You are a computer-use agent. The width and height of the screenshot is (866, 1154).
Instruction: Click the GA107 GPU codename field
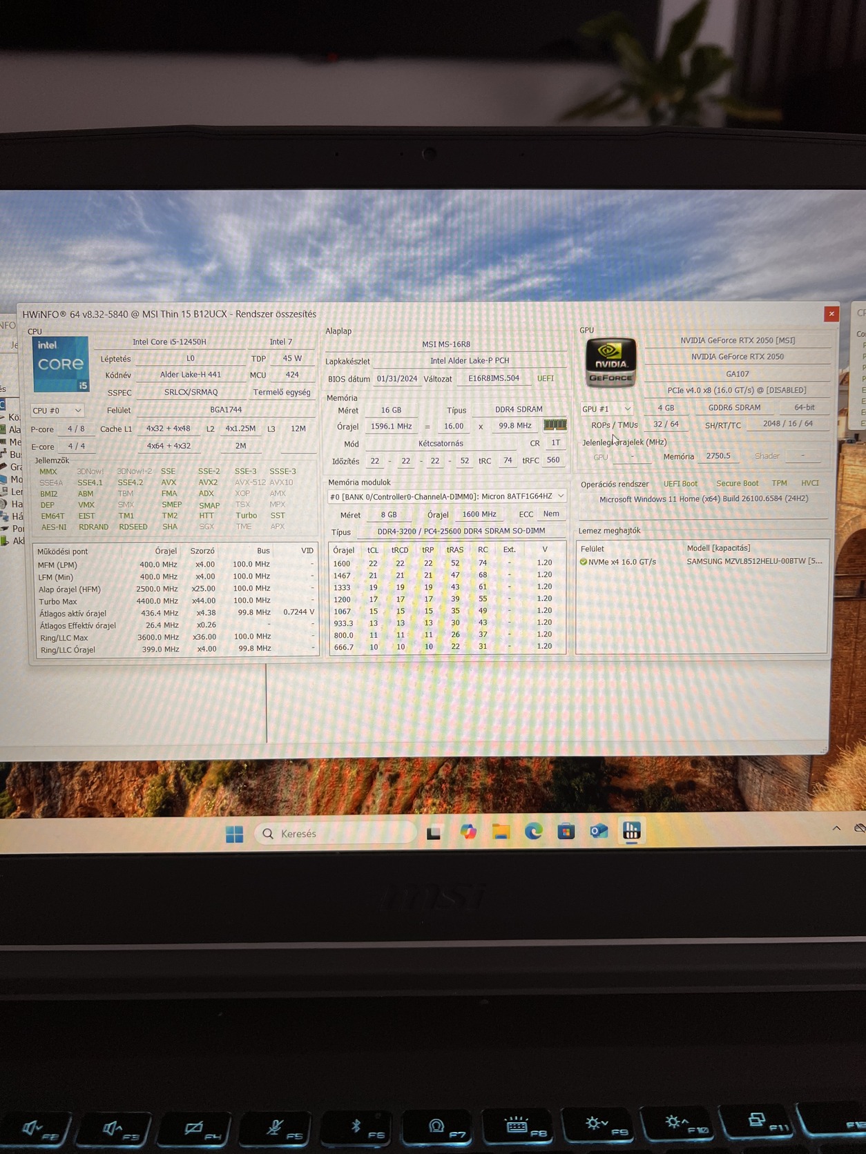pos(738,373)
